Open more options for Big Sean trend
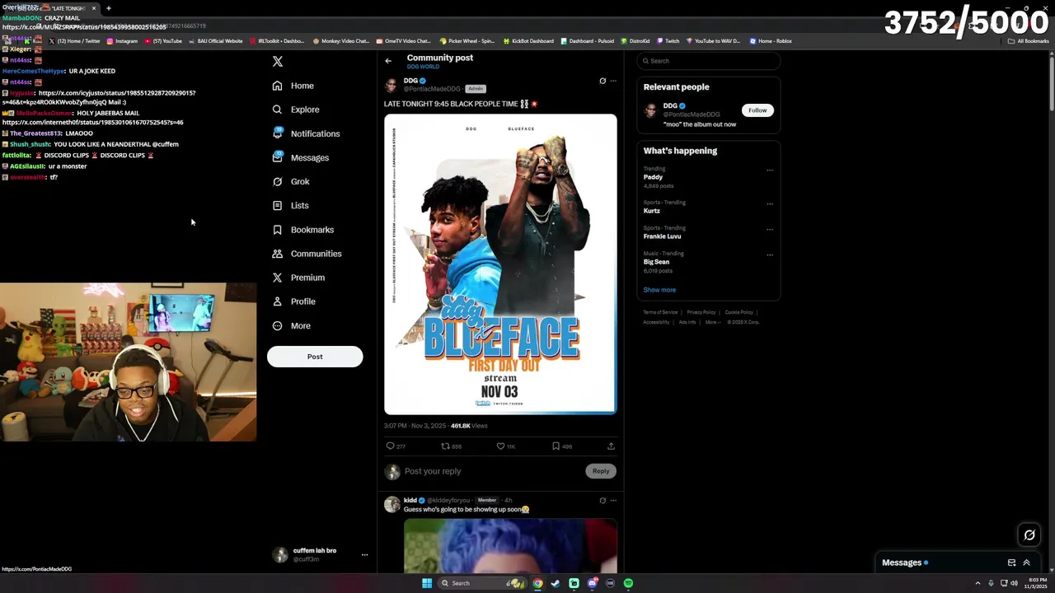 coord(770,254)
